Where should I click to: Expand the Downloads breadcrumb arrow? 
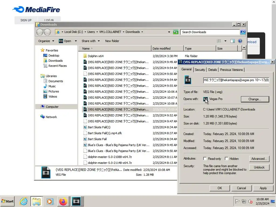point(142,32)
